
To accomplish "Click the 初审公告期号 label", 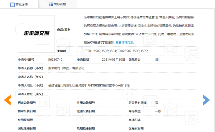I will pyautogui.click(x=27, y=103).
